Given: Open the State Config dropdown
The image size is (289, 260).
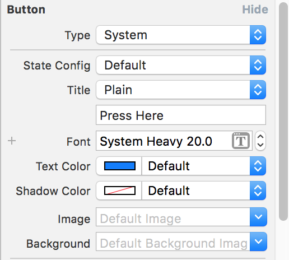Looking at the screenshot, I should (181, 65).
